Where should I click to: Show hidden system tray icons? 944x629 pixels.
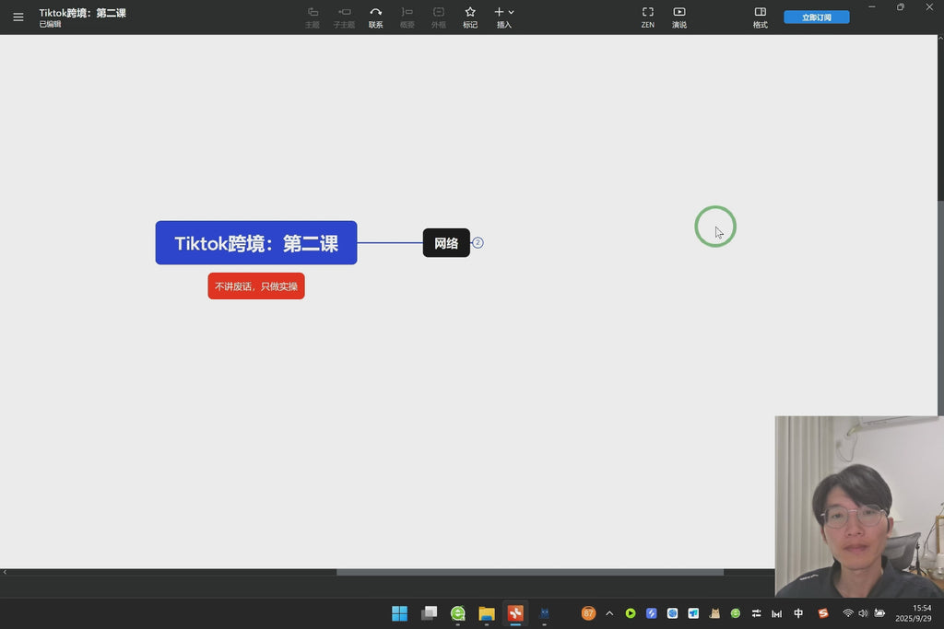click(609, 613)
